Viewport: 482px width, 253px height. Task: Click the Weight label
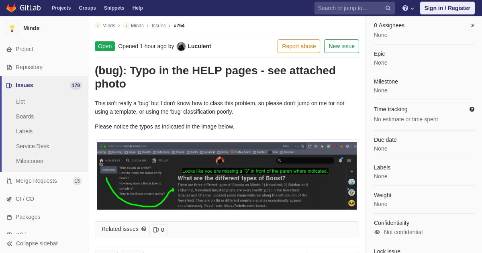coord(382,195)
